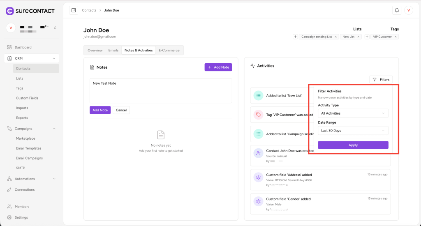Click the plus icon to add a list
This screenshot has height=226, width=421.
[x=295, y=37]
